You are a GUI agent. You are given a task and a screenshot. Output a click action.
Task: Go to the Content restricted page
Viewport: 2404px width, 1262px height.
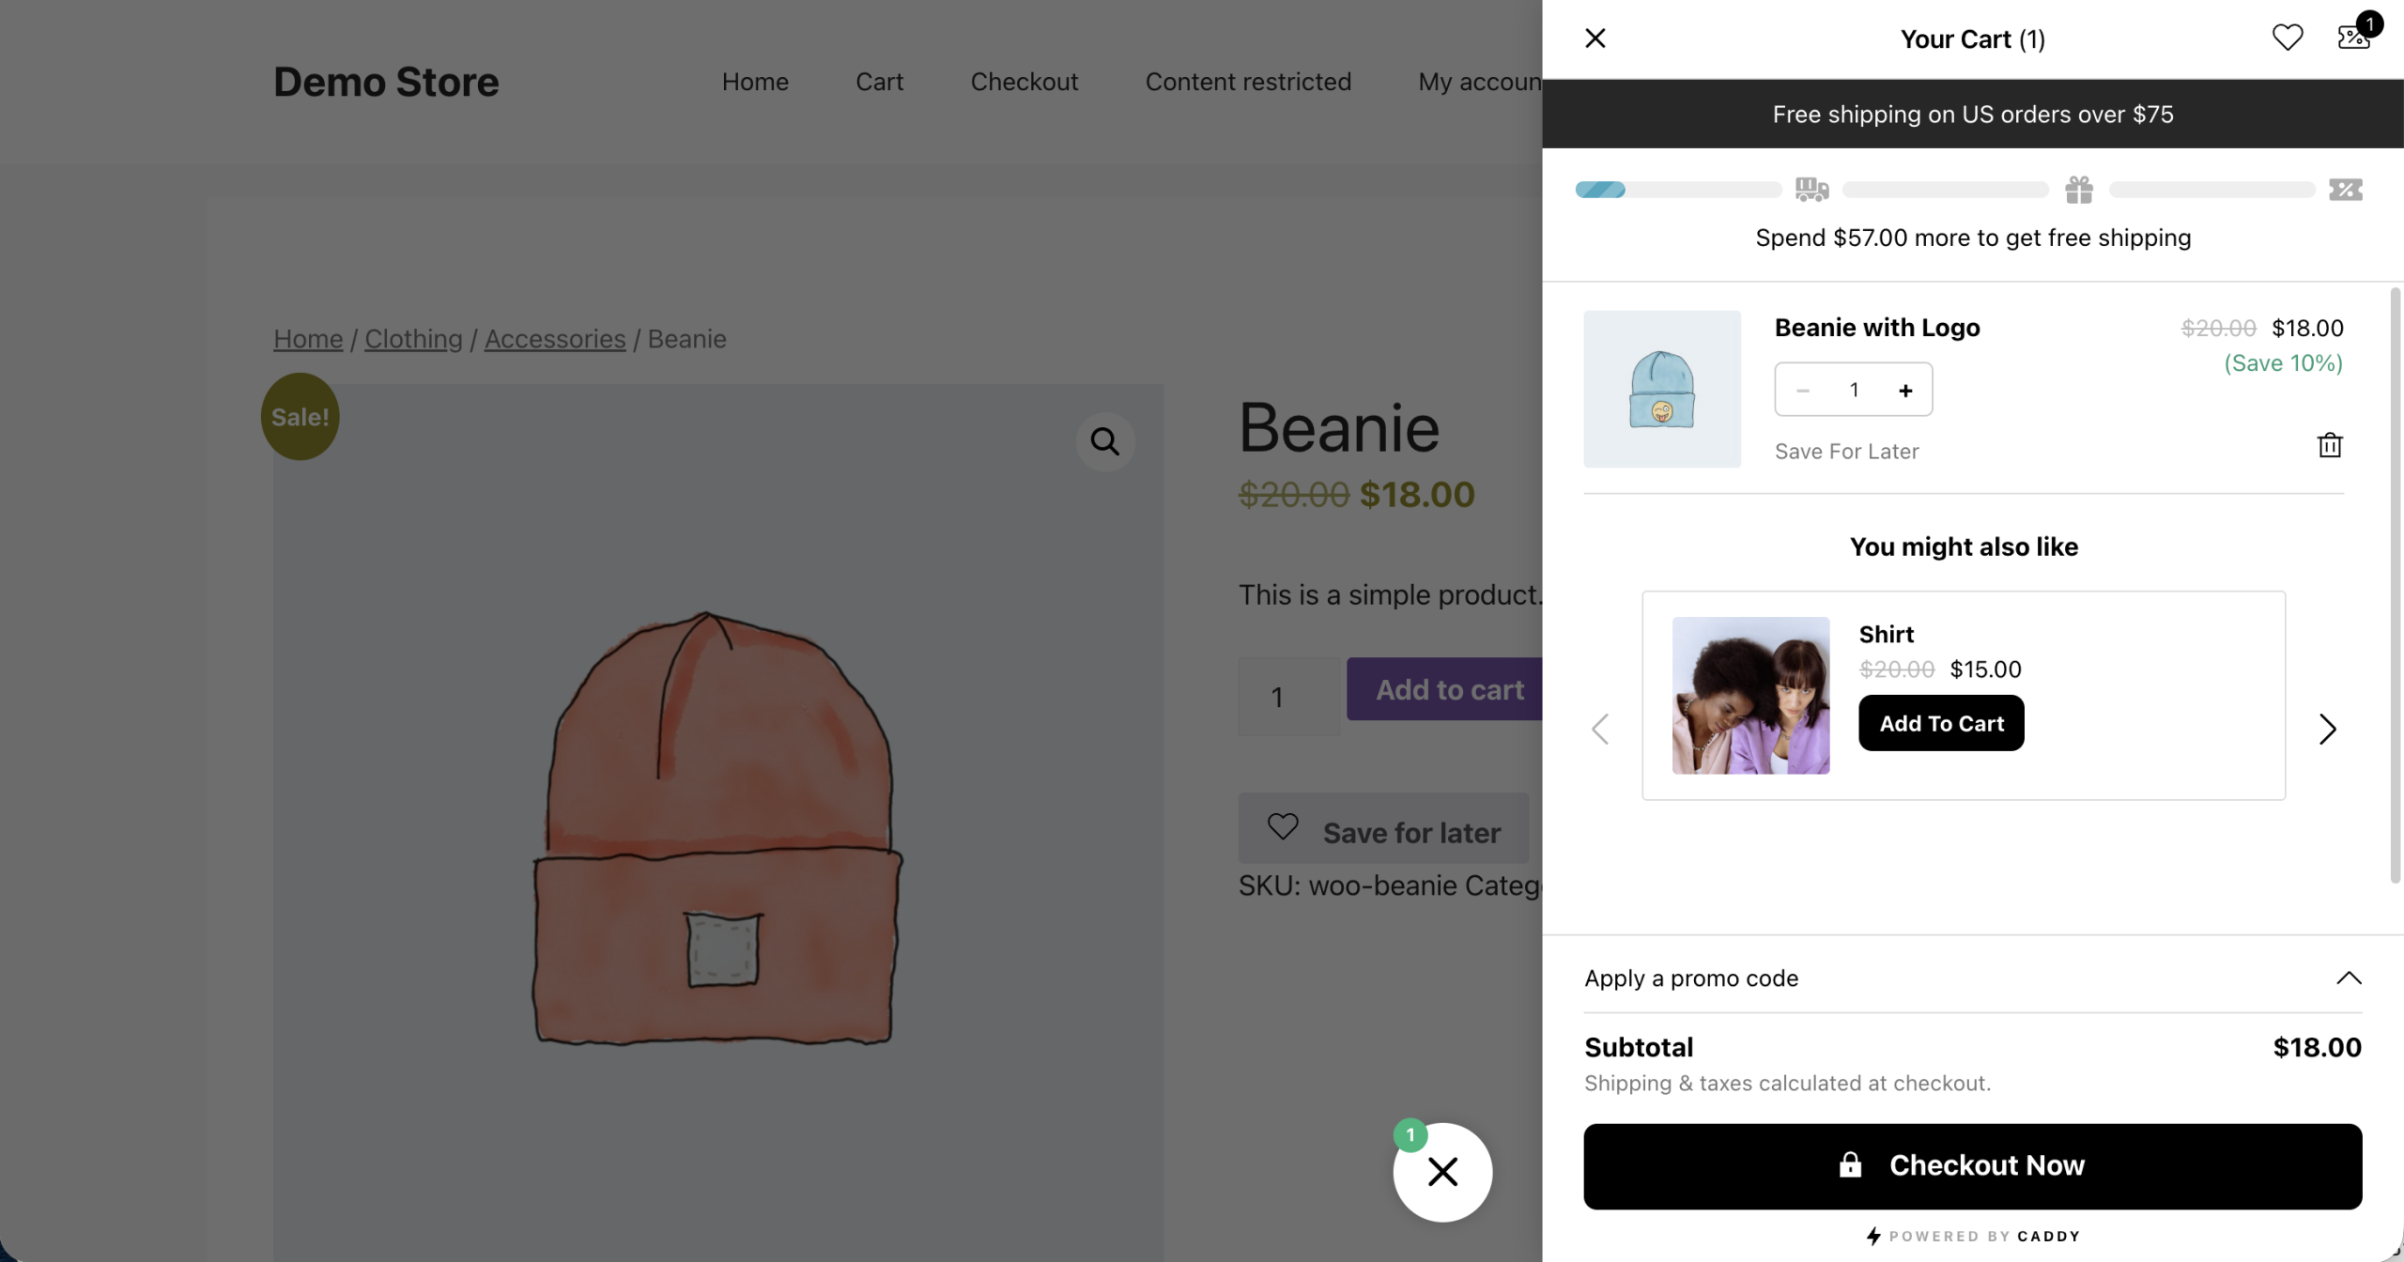click(1248, 82)
